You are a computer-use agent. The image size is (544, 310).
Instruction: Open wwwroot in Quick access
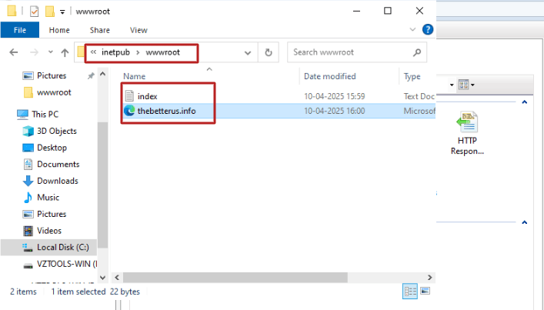tap(54, 92)
